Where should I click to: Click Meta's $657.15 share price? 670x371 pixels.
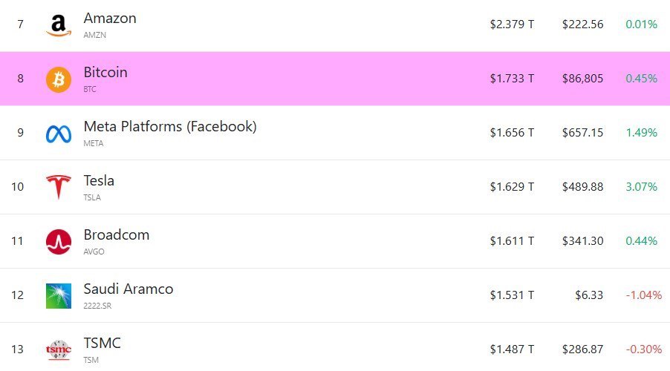[x=582, y=132]
